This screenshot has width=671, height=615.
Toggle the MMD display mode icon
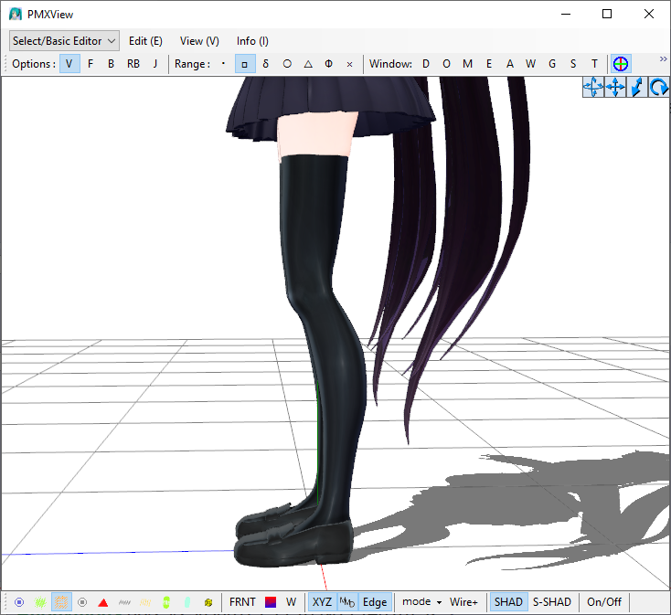pyautogui.click(x=347, y=602)
